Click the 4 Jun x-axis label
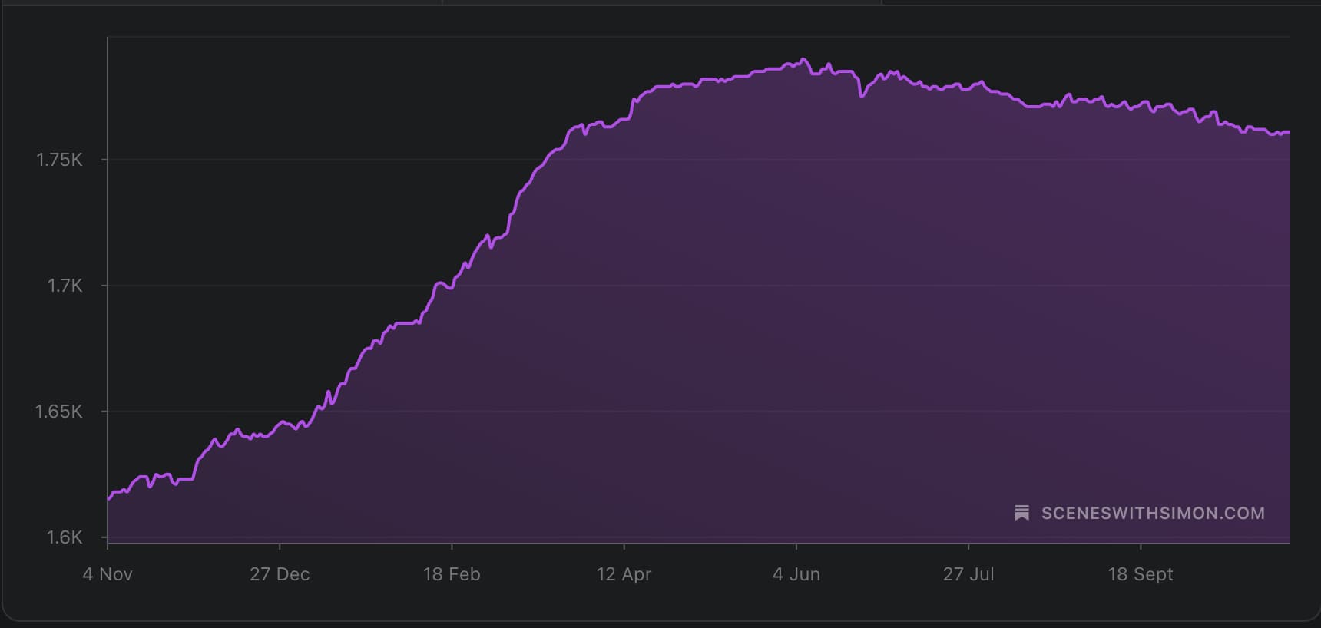This screenshot has width=1321, height=628. [796, 574]
